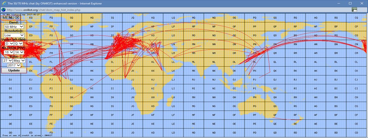Maximize the Internet Explorer window
The width and height of the screenshot is (368, 138).
[x=350, y=3]
